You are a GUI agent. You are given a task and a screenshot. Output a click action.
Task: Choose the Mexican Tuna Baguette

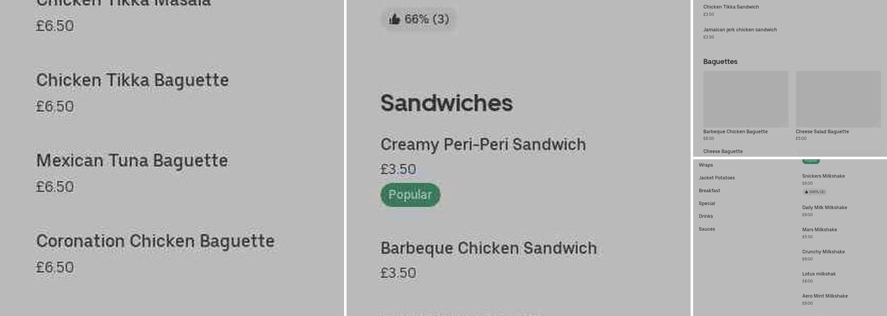(132, 161)
